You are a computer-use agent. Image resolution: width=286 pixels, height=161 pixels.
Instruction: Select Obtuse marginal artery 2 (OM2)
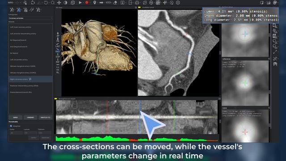(x=30, y=72)
